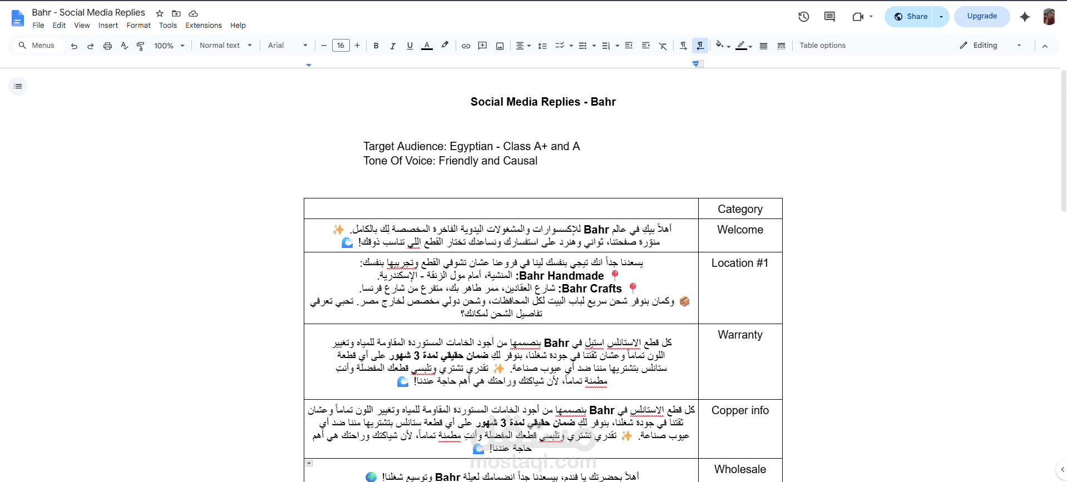Viewport: 1067px width, 482px height.
Task: Open the Extensions menu
Action: (x=204, y=26)
